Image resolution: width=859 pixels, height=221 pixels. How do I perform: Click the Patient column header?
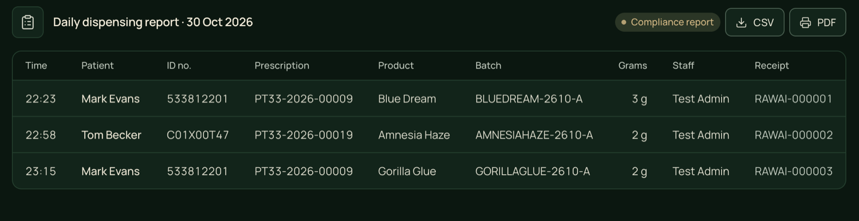click(x=97, y=66)
